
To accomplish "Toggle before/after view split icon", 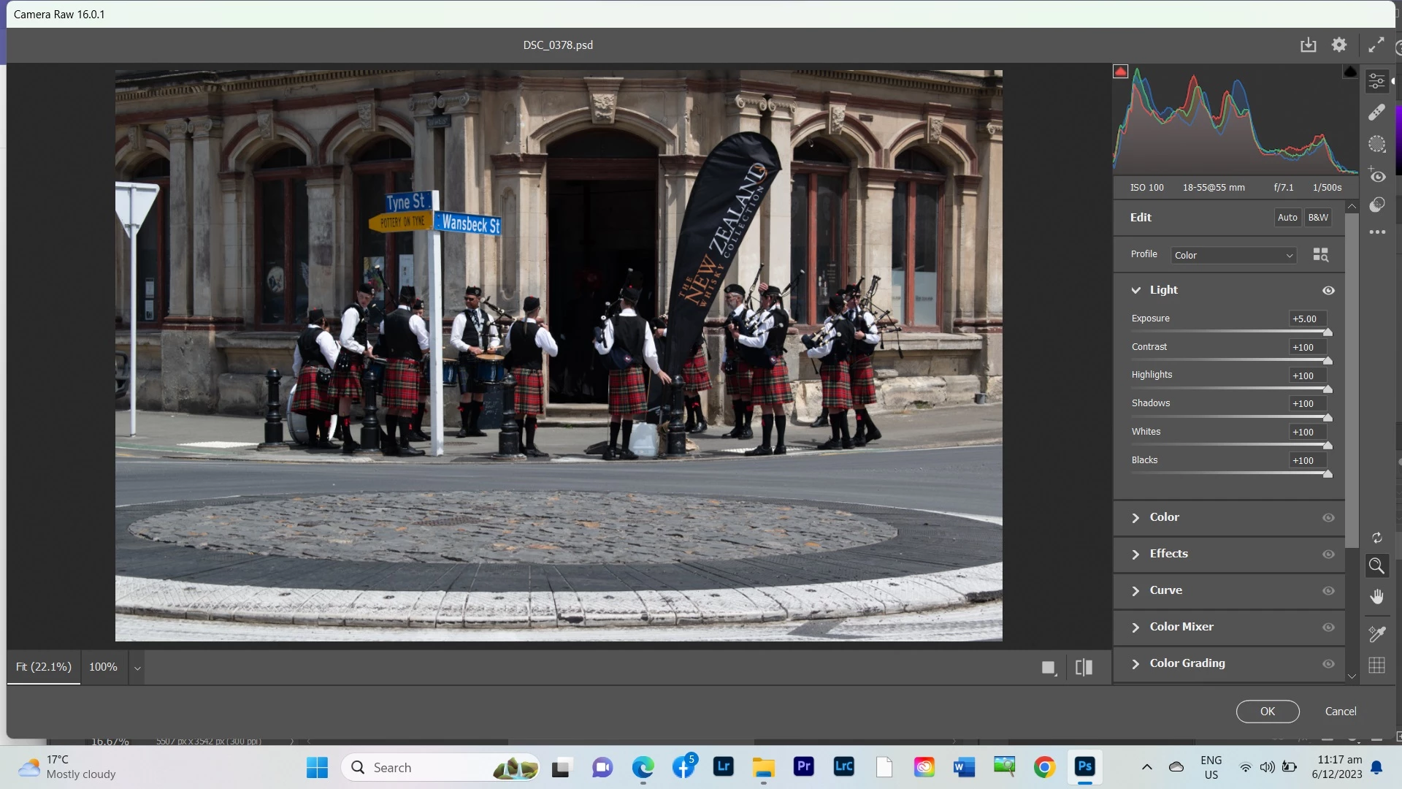I will pos(1084,667).
